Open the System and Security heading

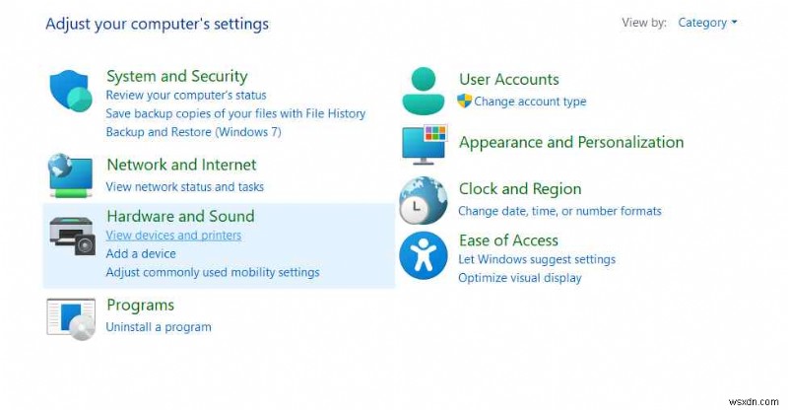(177, 76)
